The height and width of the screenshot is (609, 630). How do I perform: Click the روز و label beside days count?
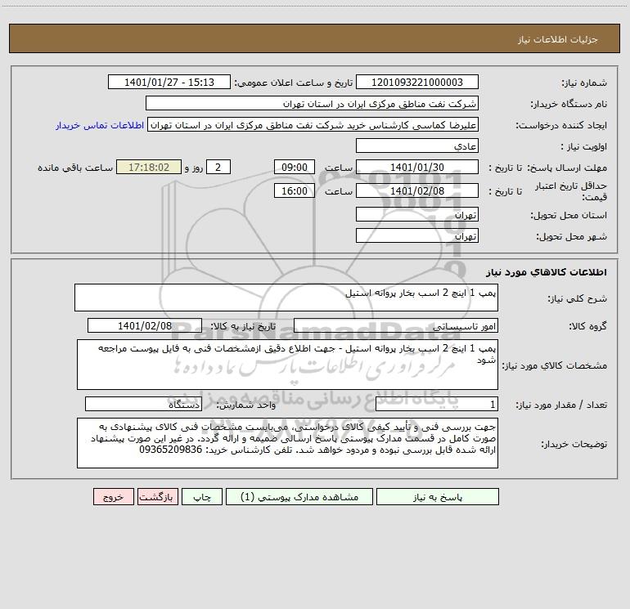[x=194, y=168]
